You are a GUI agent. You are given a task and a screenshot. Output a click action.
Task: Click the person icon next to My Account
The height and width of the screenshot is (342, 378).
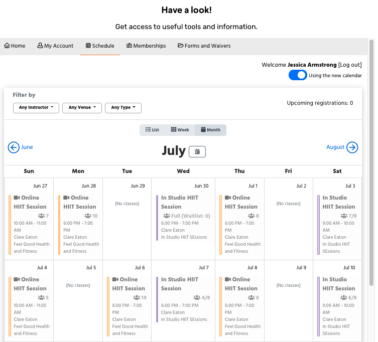pyautogui.click(x=40, y=45)
